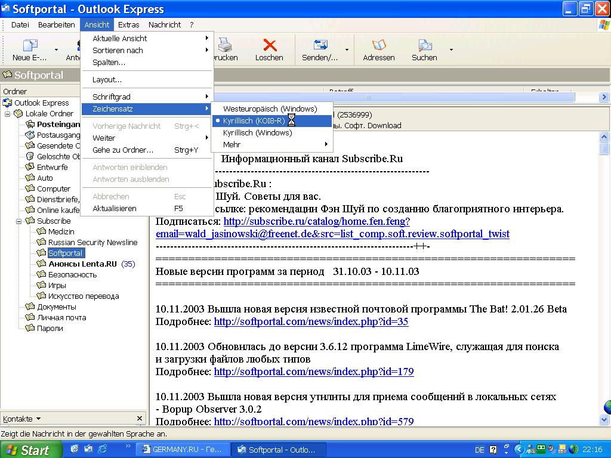Click the DE language indicator in tray
Screen dimensions: 611x458
[x=479, y=450]
